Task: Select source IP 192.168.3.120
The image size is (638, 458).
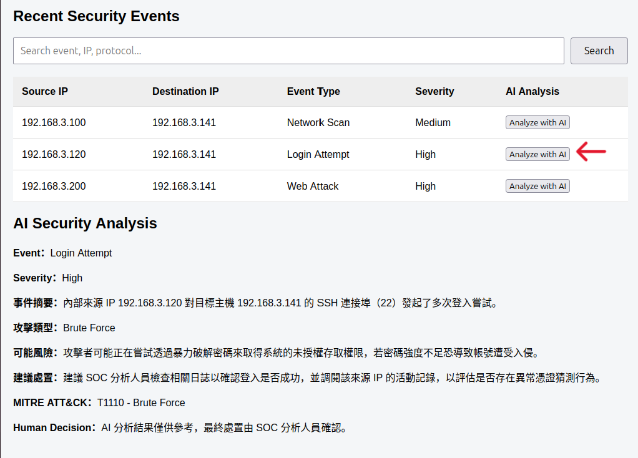Action: click(x=54, y=154)
